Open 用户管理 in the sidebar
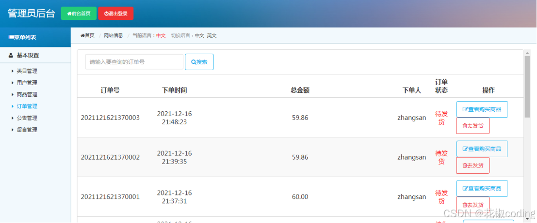This screenshot has width=537, height=223. [27, 83]
